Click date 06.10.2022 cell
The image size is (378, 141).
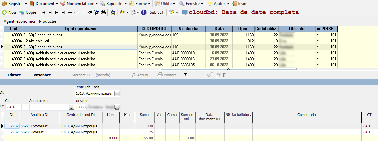coord(219,65)
